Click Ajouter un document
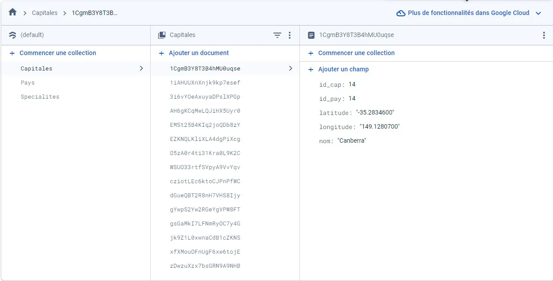 pyautogui.click(x=199, y=53)
